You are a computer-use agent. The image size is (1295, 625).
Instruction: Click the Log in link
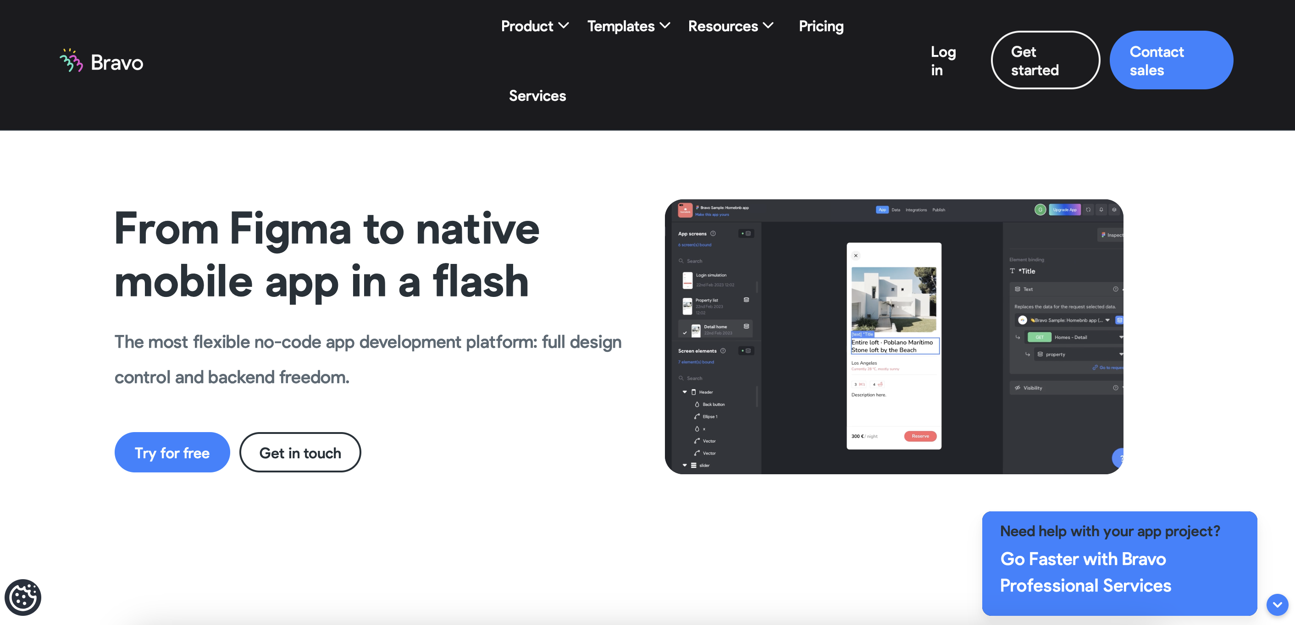[943, 61]
